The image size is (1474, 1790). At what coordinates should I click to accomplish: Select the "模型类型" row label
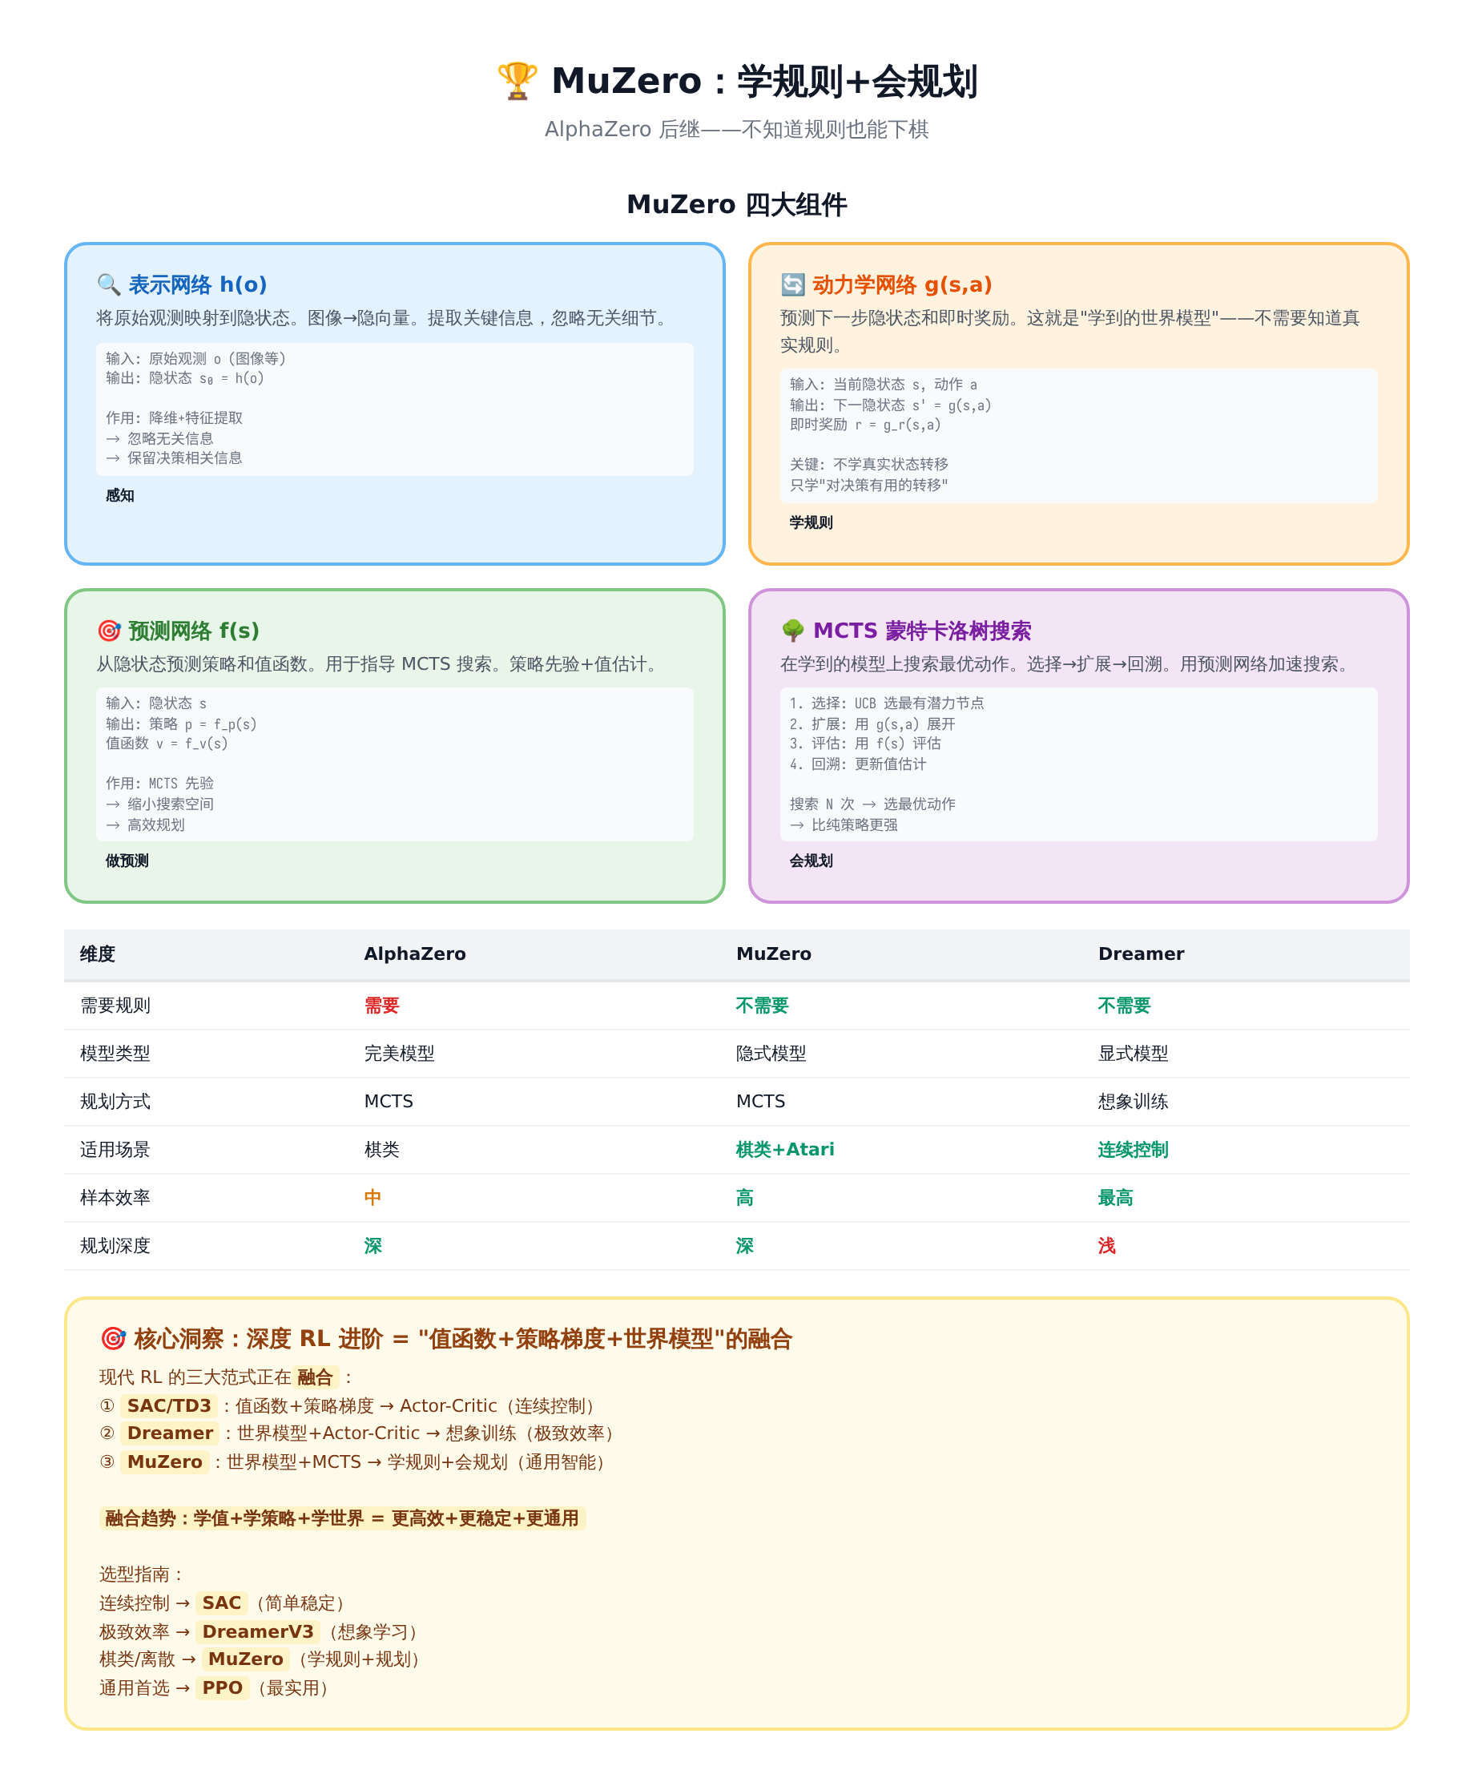(115, 1054)
